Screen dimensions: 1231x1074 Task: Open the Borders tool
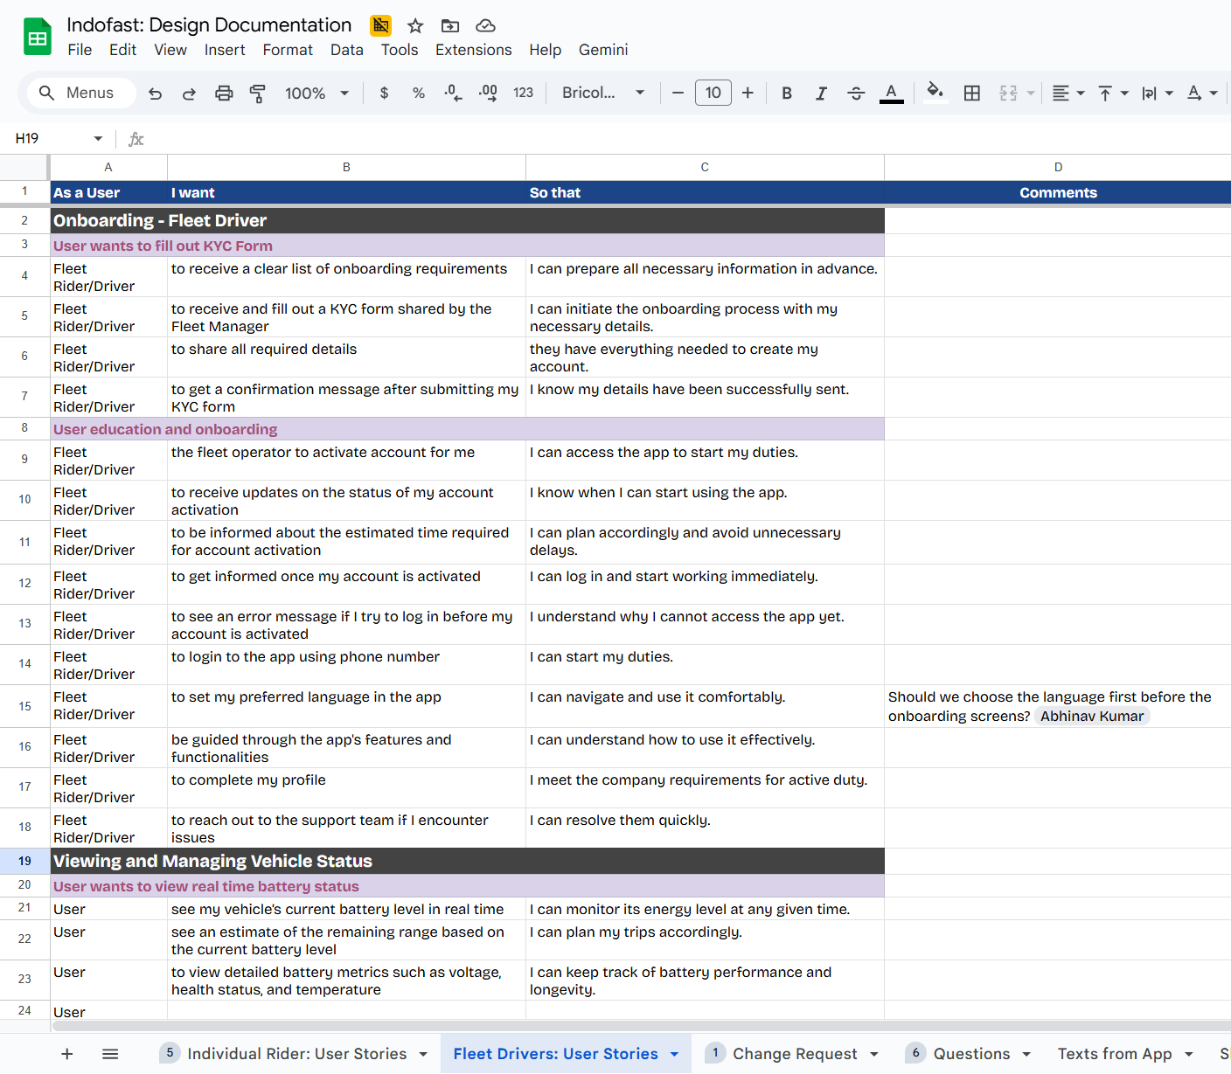click(971, 94)
